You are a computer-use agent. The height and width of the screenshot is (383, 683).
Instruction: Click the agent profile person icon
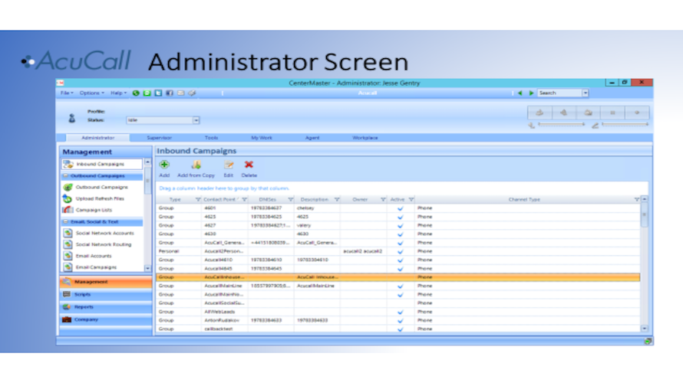click(72, 118)
